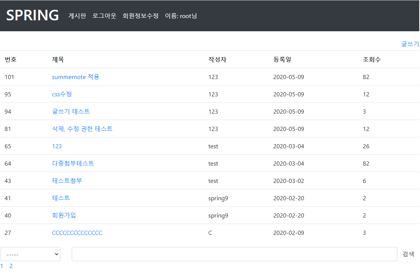Image resolution: width=420 pixels, height=274 pixels.
Task: Go to page 2 in pagination
Action: [11, 266]
